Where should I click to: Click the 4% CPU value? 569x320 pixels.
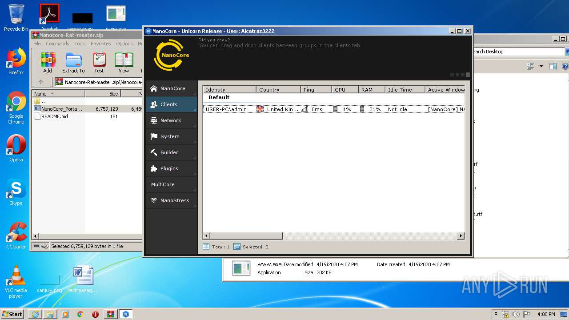347,109
